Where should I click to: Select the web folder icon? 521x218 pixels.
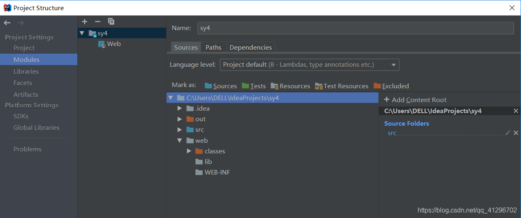(x=190, y=140)
